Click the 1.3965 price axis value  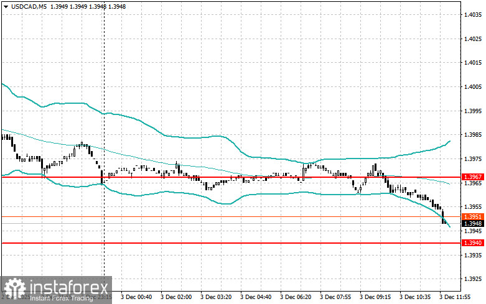click(x=473, y=183)
